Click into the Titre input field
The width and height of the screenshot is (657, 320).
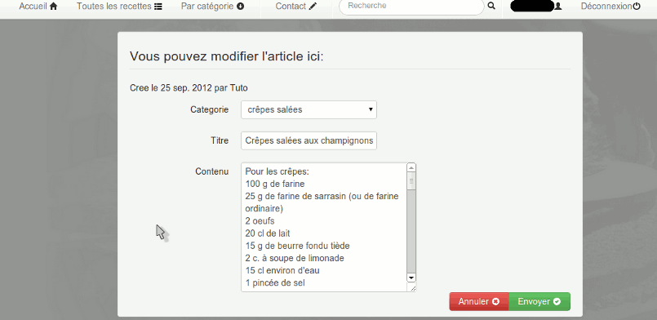(309, 140)
